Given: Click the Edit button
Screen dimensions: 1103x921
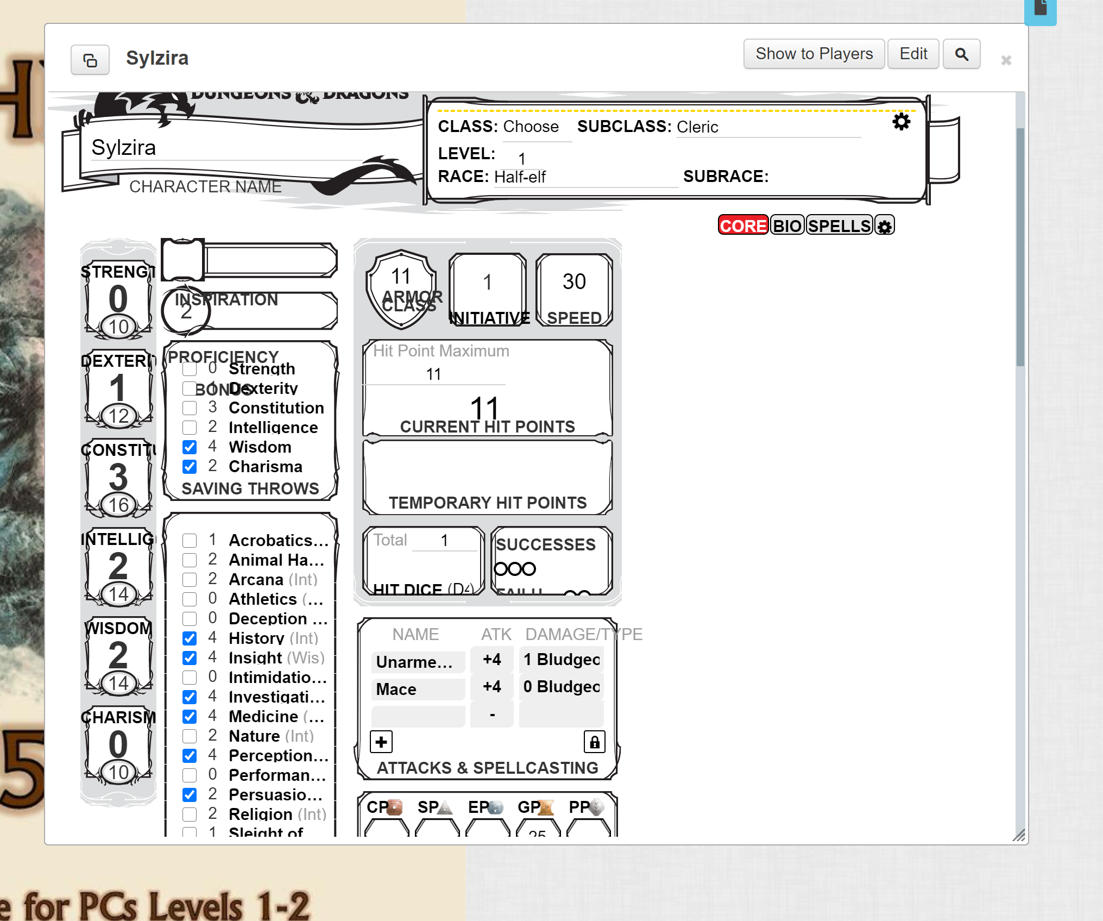Looking at the screenshot, I should click(913, 54).
